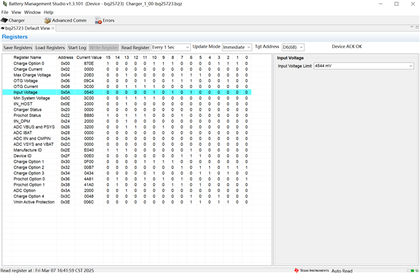420x273 pixels.
Task: Toggle bit 0 of Charge Option 2
Action: (x=247, y=167)
